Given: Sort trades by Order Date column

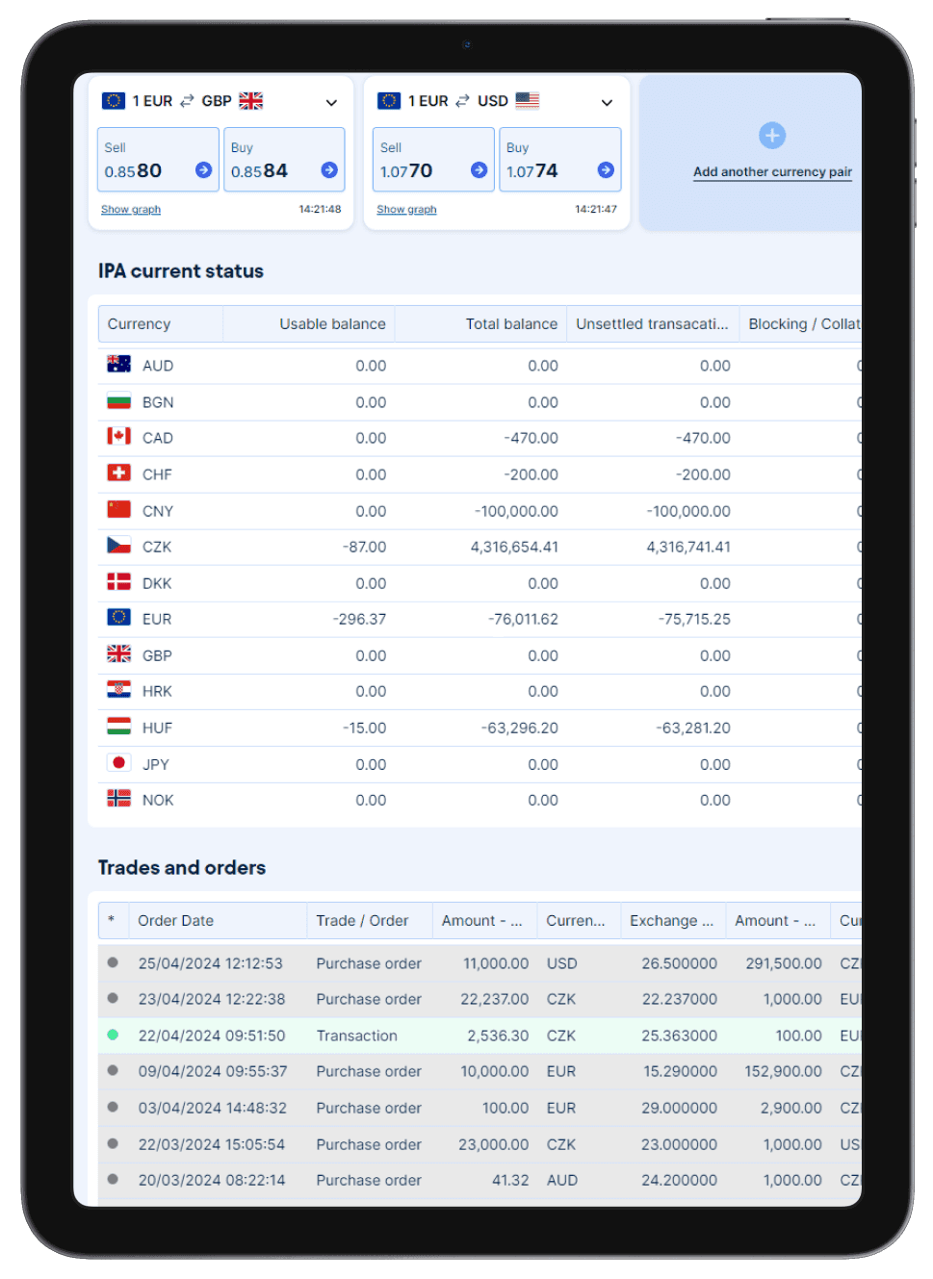Looking at the screenshot, I should [x=176, y=921].
